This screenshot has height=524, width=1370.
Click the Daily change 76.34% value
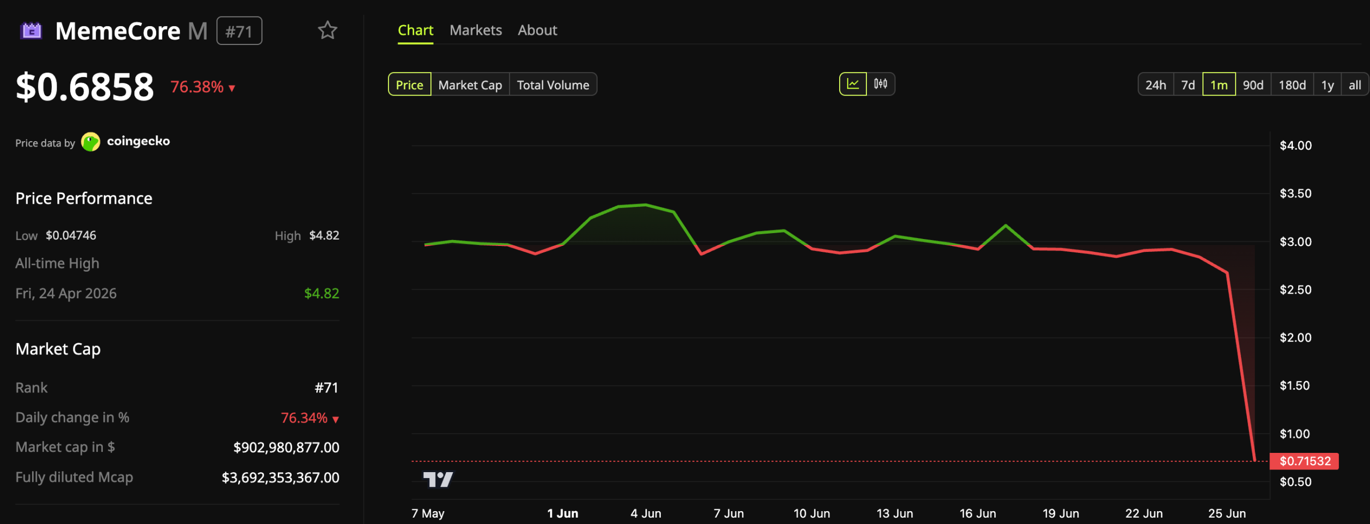point(310,418)
